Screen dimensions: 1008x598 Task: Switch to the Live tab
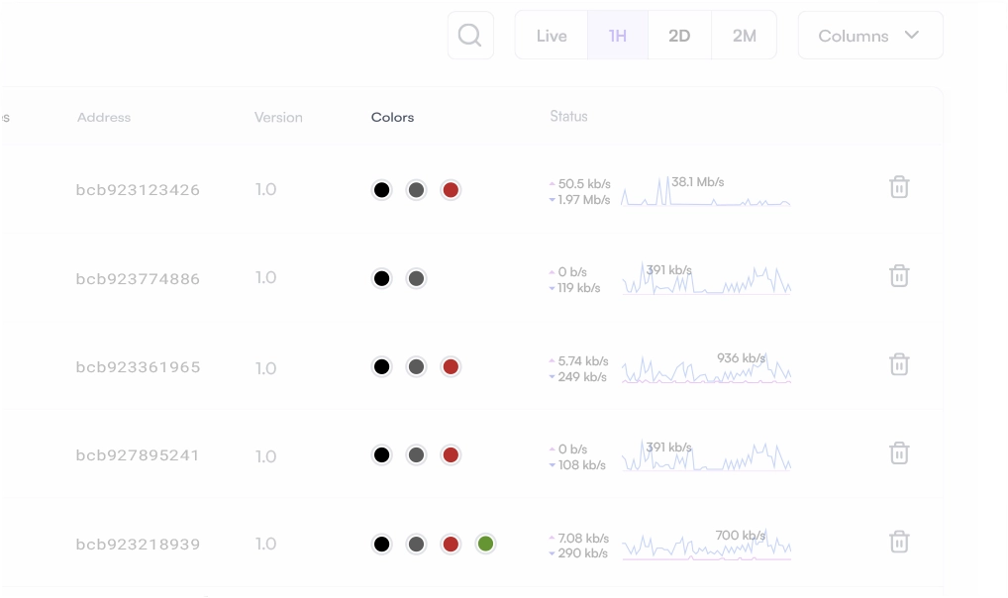pyautogui.click(x=551, y=35)
